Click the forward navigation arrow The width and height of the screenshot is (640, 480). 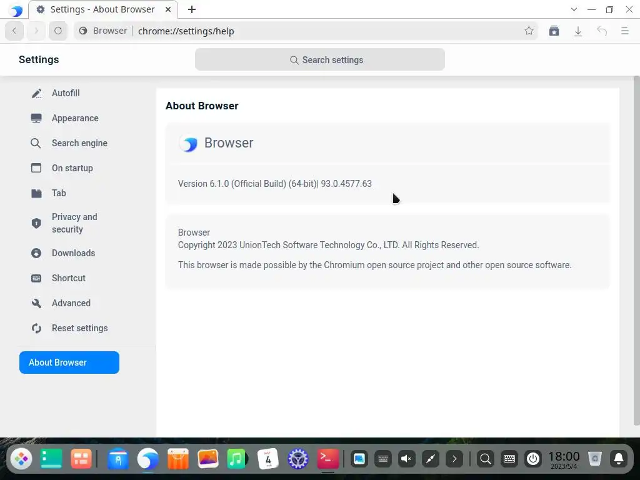[x=36, y=31]
